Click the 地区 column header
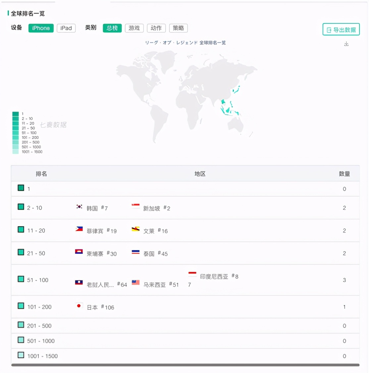Screen dimensions: 369x373 pyautogui.click(x=200, y=174)
